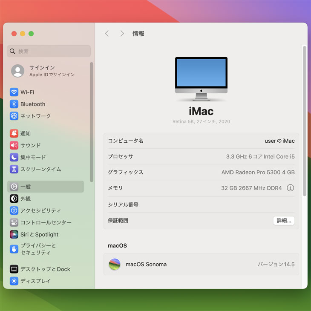This screenshot has width=311, height=311.
Task: Click the グラフィックス label
Action: [126, 172]
